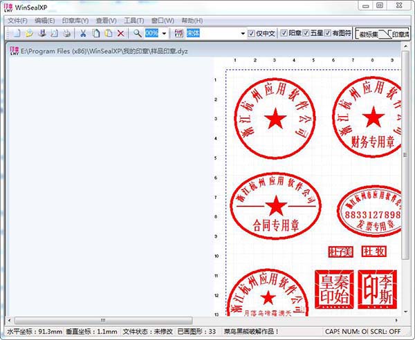Click the Paste clipboard icon

[x=109, y=33]
